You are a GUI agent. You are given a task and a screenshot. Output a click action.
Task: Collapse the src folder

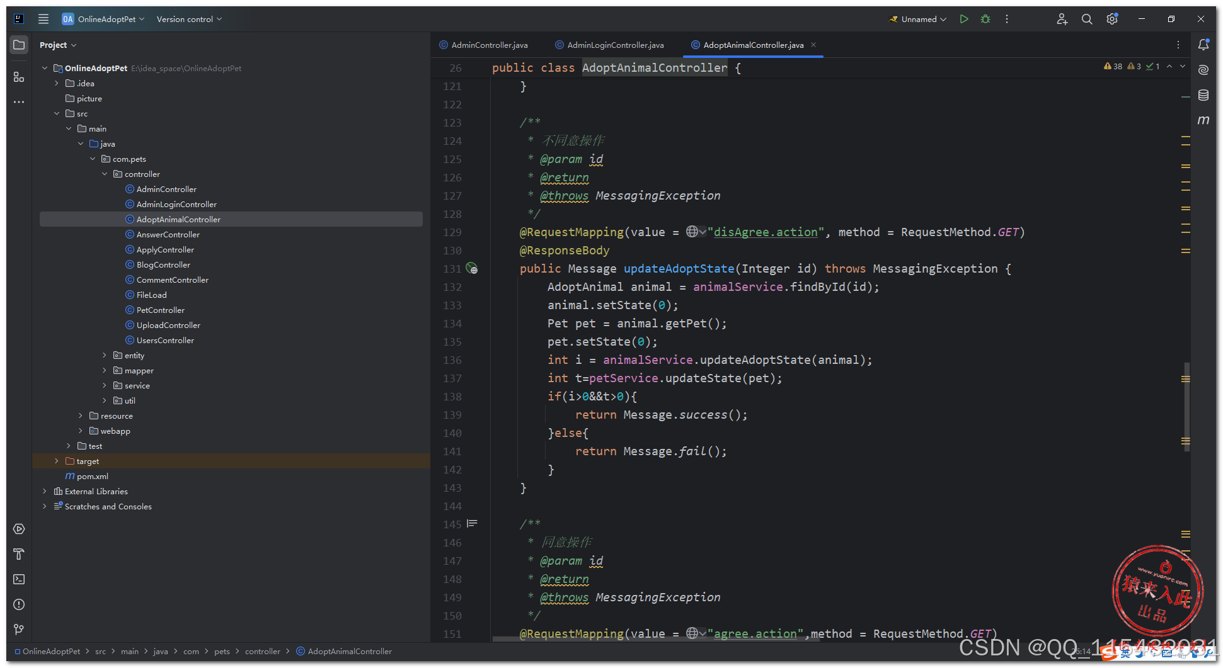pyautogui.click(x=57, y=113)
